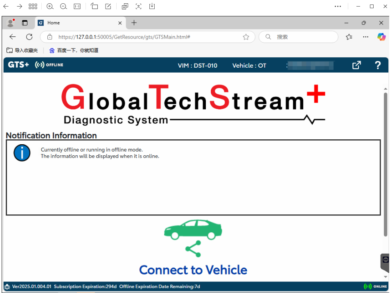Click the TeamViewer side panel tab
This screenshot has width=390, height=293.
pos(385,262)
